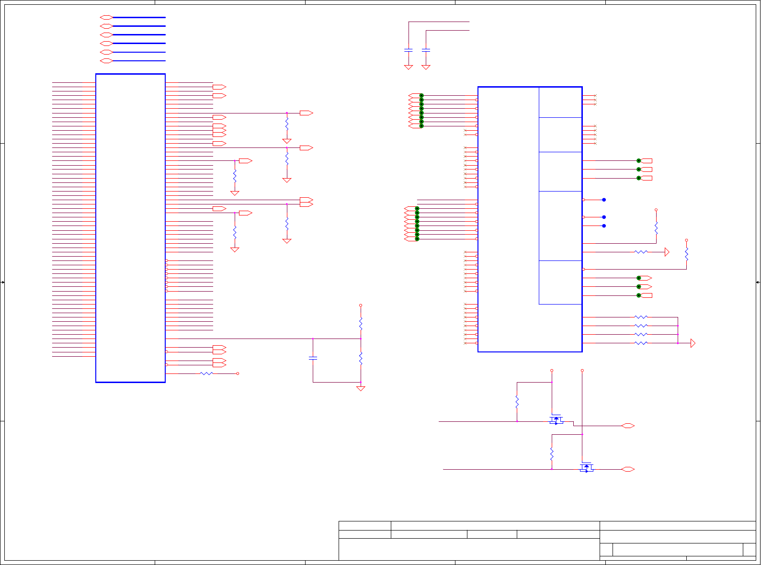
Task: Click the upper MOSFET transistor symbol
Action: click(x=556, y=419)
